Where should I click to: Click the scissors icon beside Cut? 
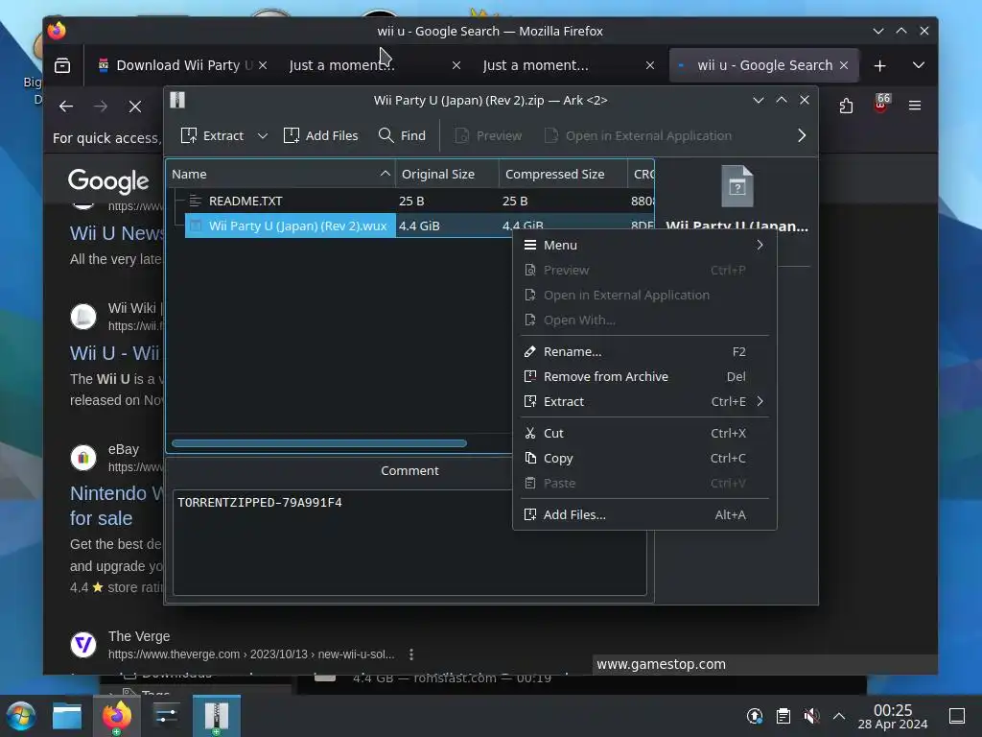tap(529, 433)
